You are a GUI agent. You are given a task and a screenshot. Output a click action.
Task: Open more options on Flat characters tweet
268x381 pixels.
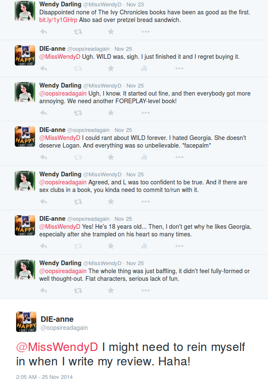145,291
